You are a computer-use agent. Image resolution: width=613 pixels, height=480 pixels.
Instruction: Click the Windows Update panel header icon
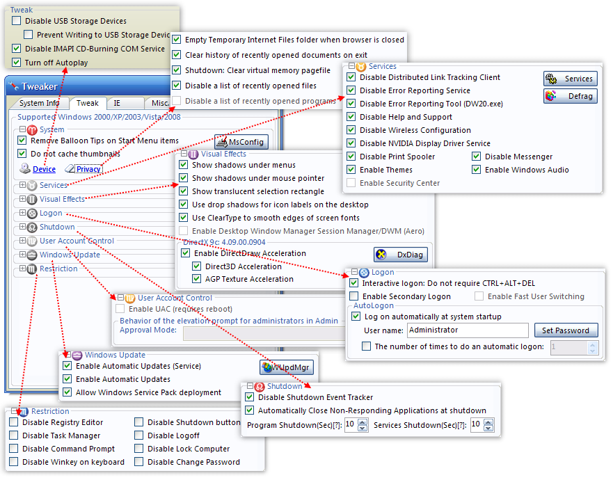click(77, 355)
